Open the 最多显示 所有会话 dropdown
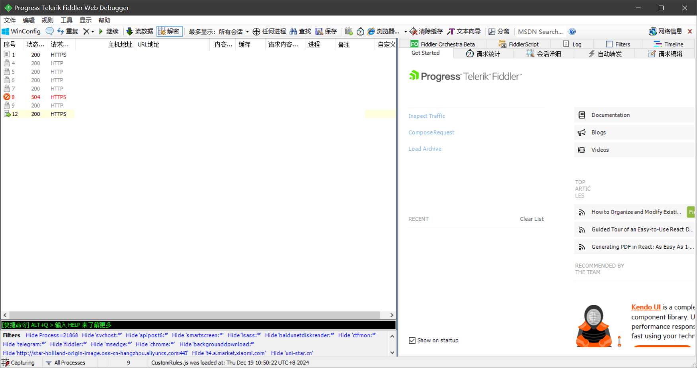 [x=219, y=31]
